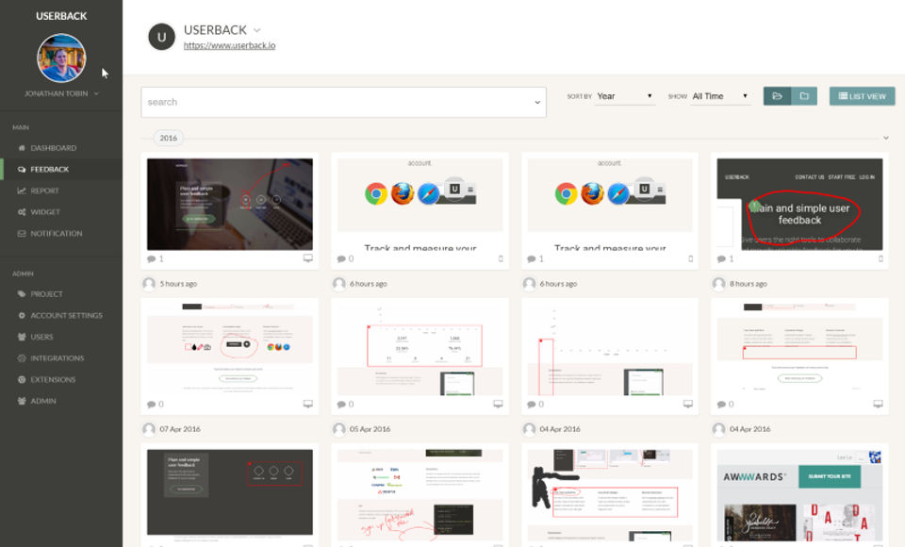Open Users page
This screenshot has width=905, height=547.
point(41,337)
